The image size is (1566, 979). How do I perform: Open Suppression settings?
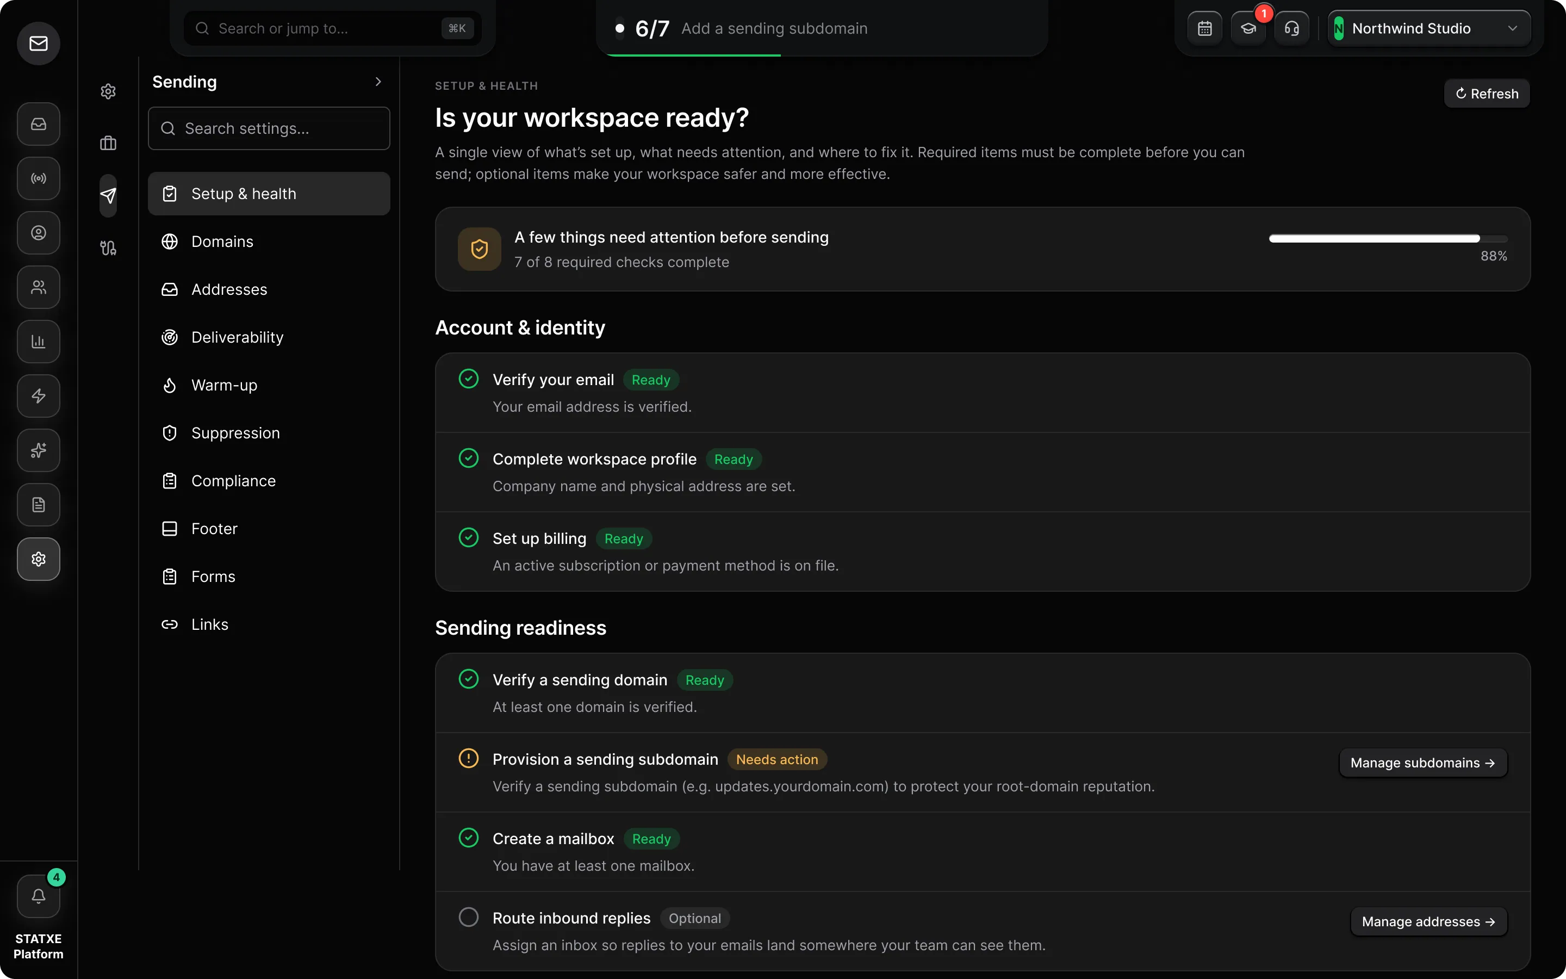pos(269,433)
